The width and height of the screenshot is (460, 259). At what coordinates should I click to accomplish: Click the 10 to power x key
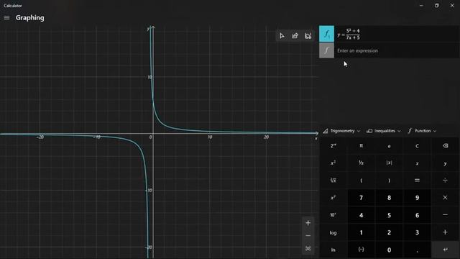[x=333, y=215]
